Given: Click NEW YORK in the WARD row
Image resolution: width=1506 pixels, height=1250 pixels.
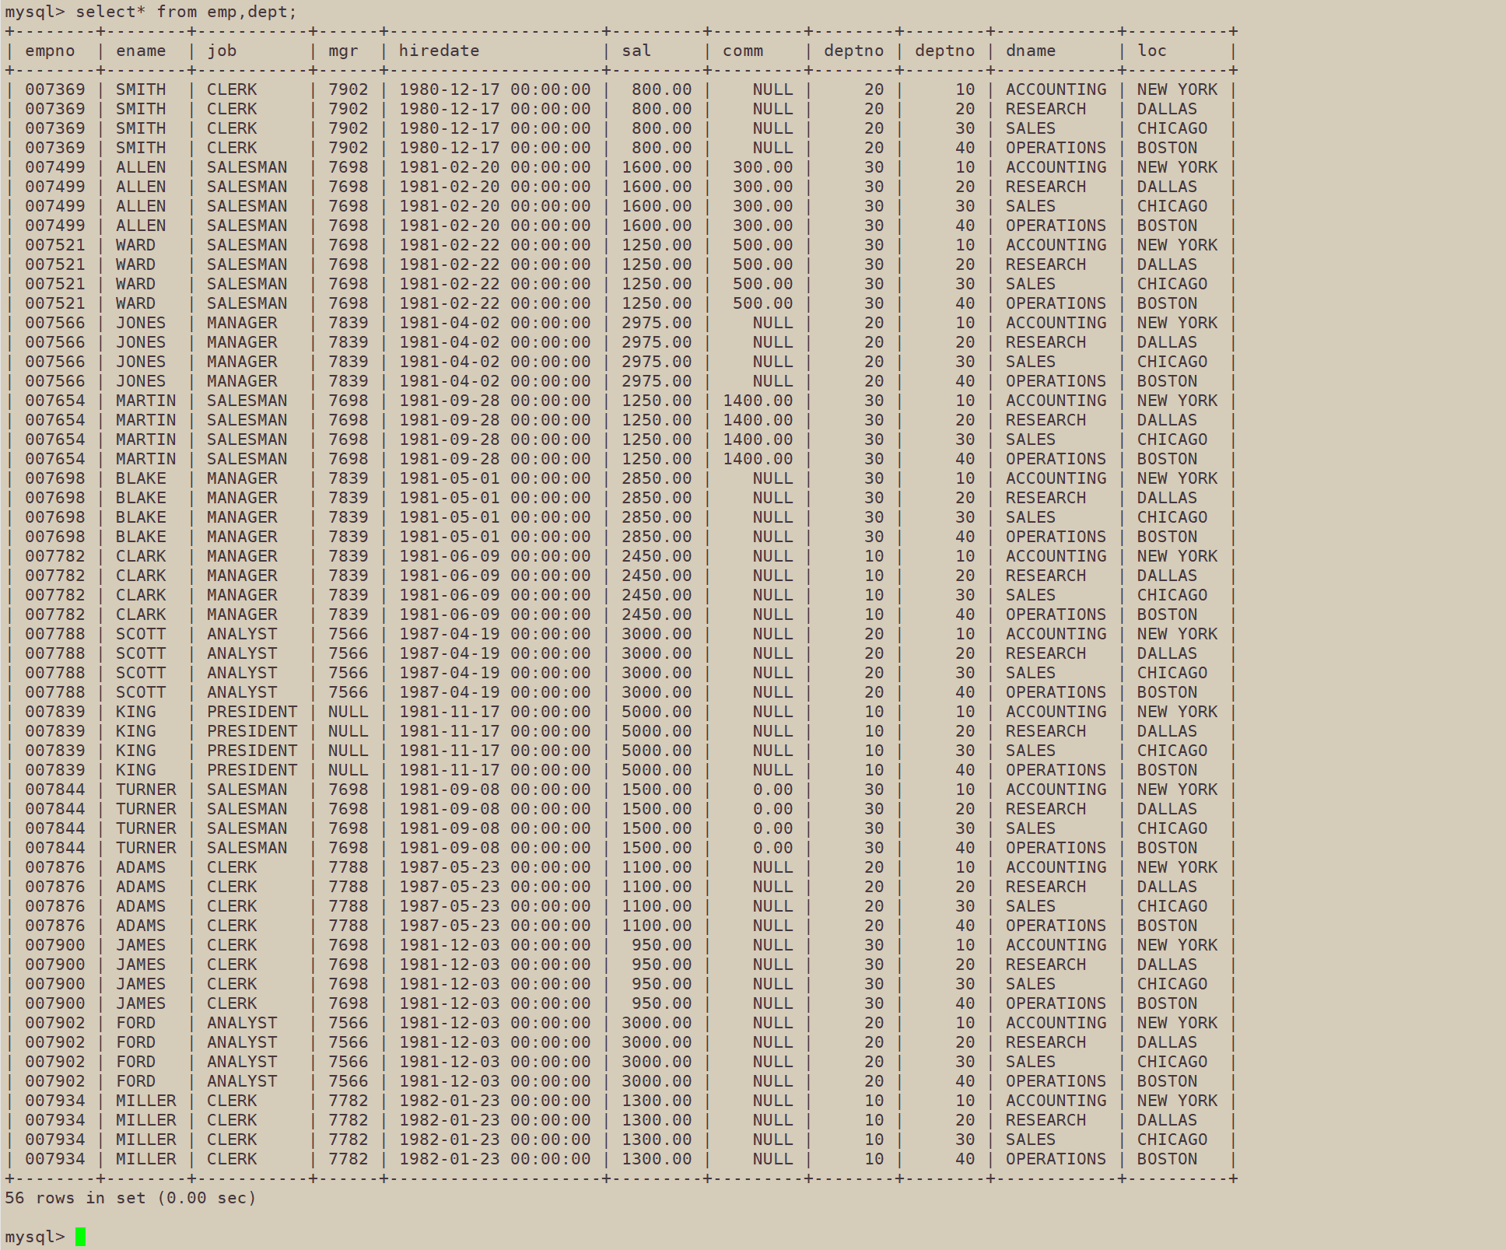Looking at the screenshot, I should pos(1177,245).
